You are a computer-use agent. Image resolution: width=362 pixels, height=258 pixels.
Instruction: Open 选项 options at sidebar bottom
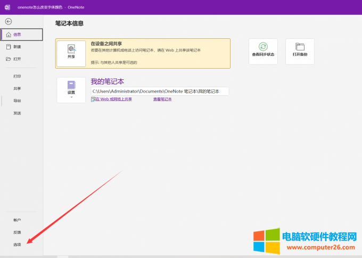click(18, 244)
